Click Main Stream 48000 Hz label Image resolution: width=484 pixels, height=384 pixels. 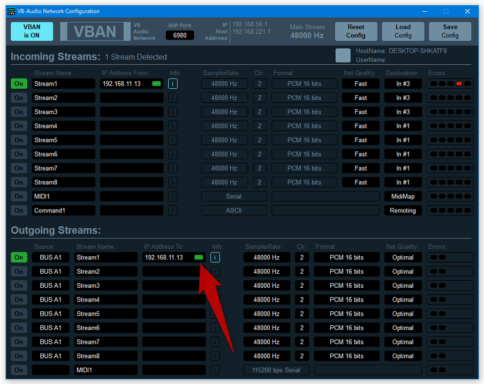(307, 32)
